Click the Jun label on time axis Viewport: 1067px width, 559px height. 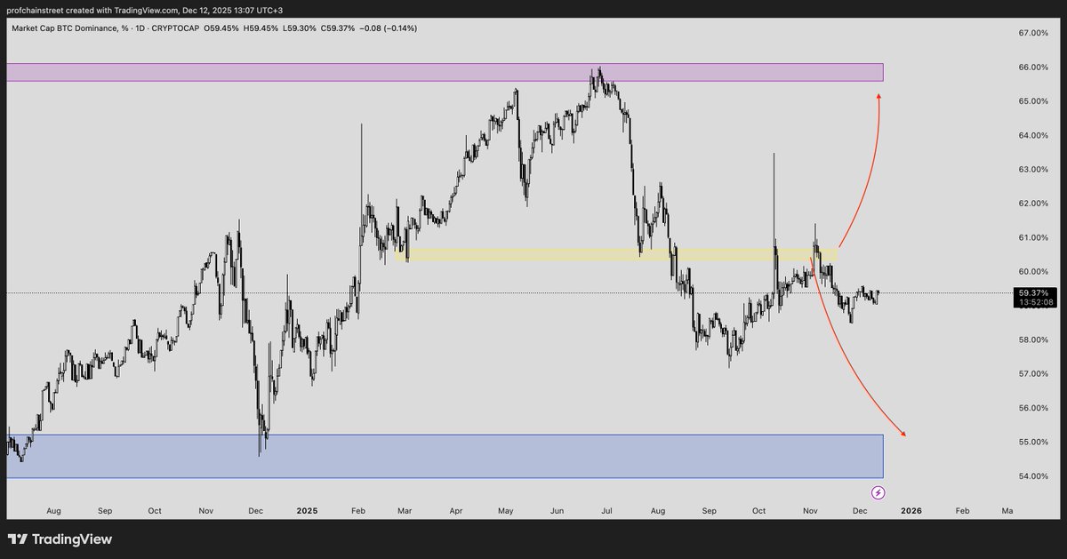pyautogui.click(x=558, y=511)
